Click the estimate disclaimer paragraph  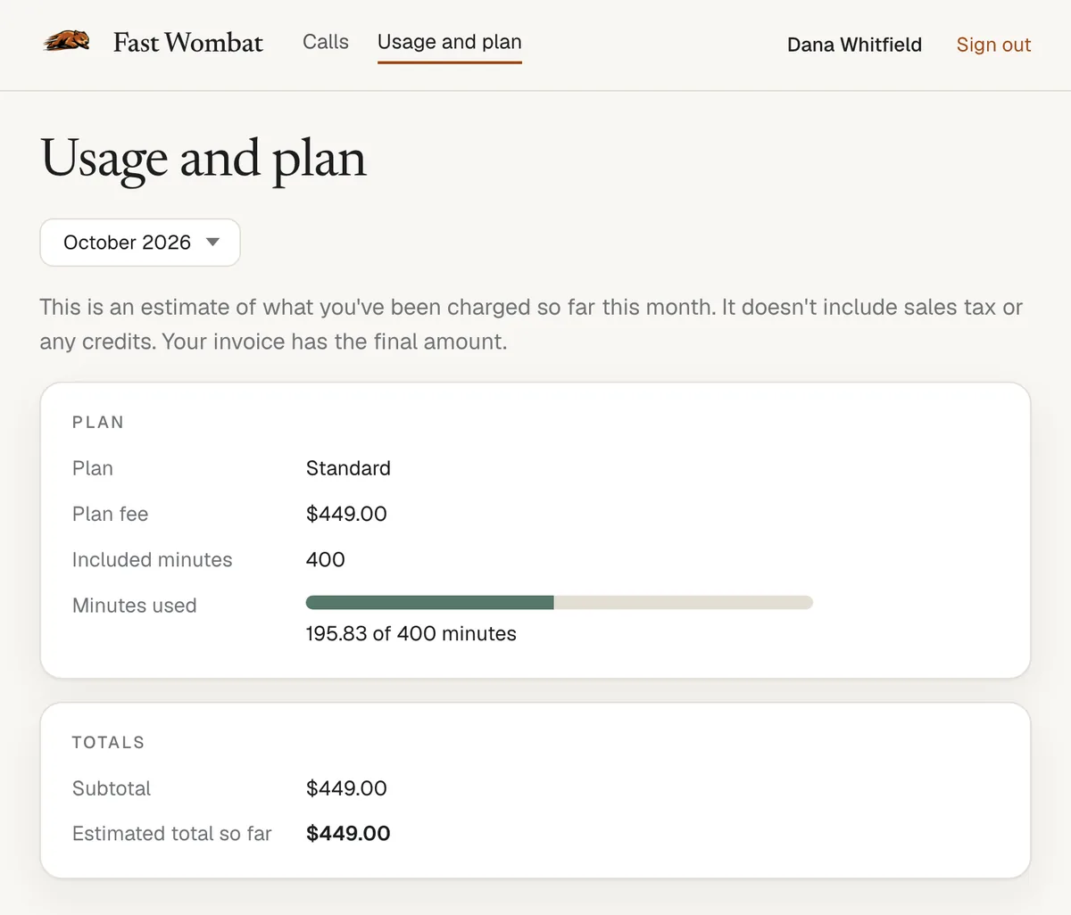531,325
